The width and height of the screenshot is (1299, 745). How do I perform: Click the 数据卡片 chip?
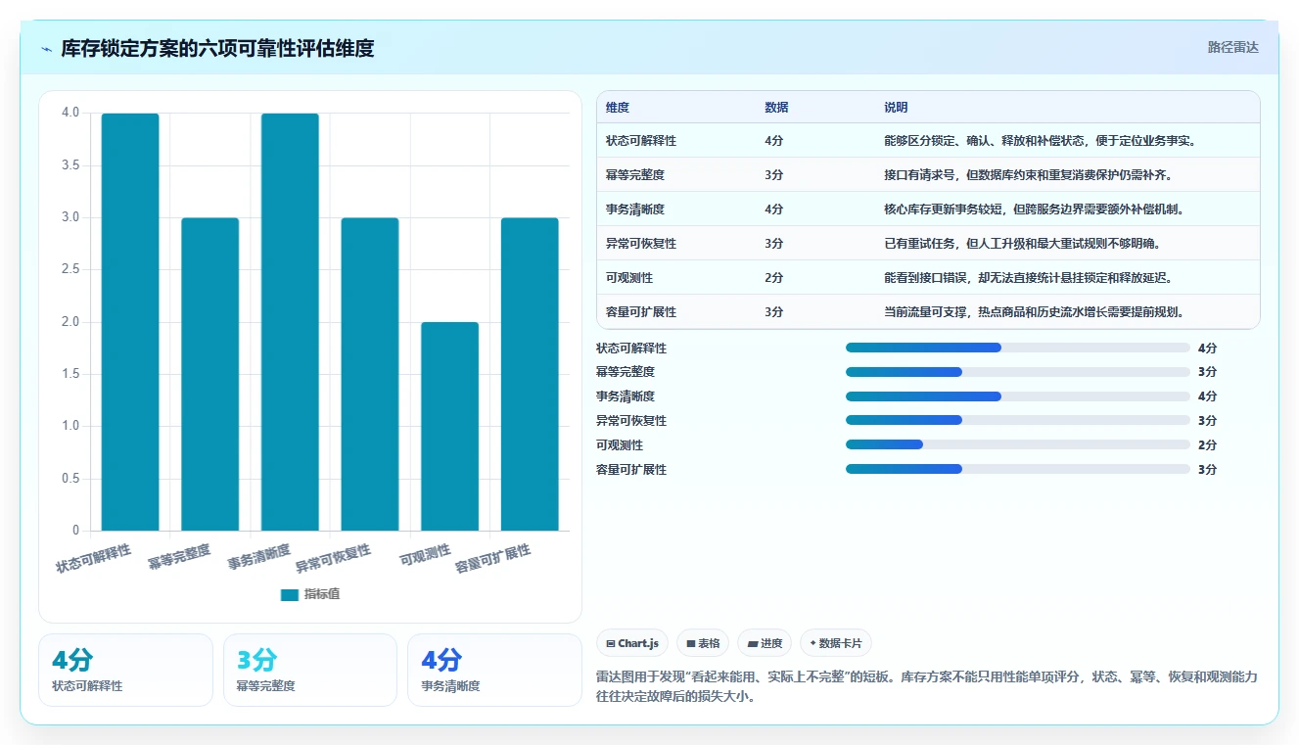pos(836,643)
